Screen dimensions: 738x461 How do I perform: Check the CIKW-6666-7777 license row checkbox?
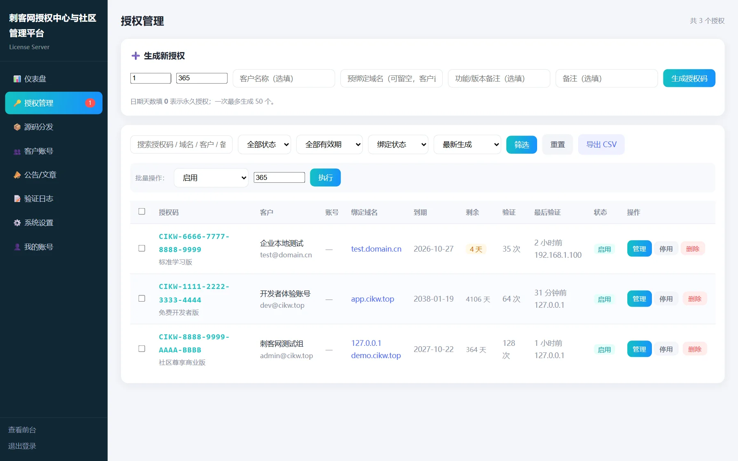pos(142,248)
